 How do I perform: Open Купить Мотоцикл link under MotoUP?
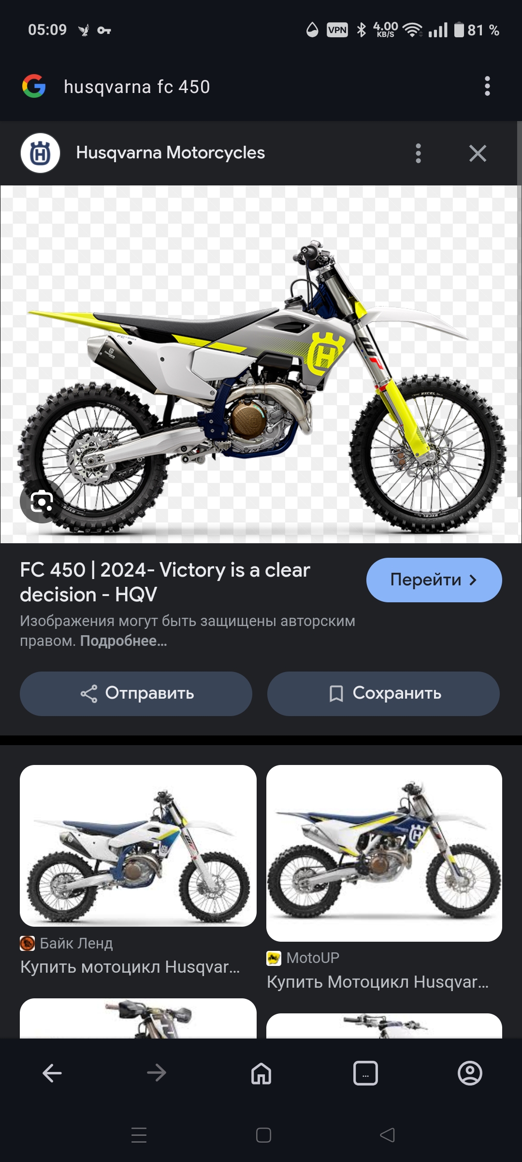378,982
